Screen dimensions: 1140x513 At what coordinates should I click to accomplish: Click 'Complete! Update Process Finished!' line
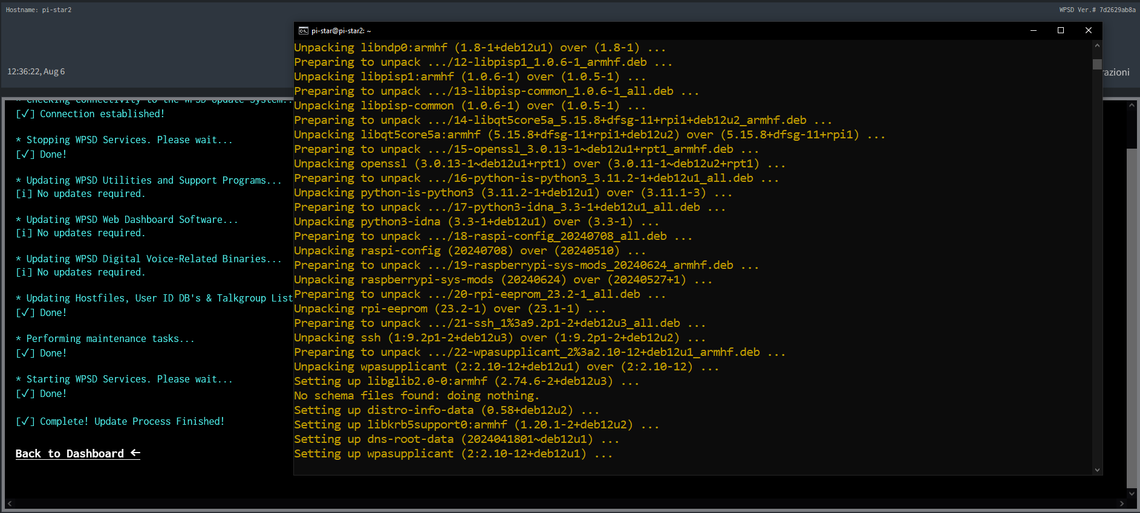[x=120, y=421]
